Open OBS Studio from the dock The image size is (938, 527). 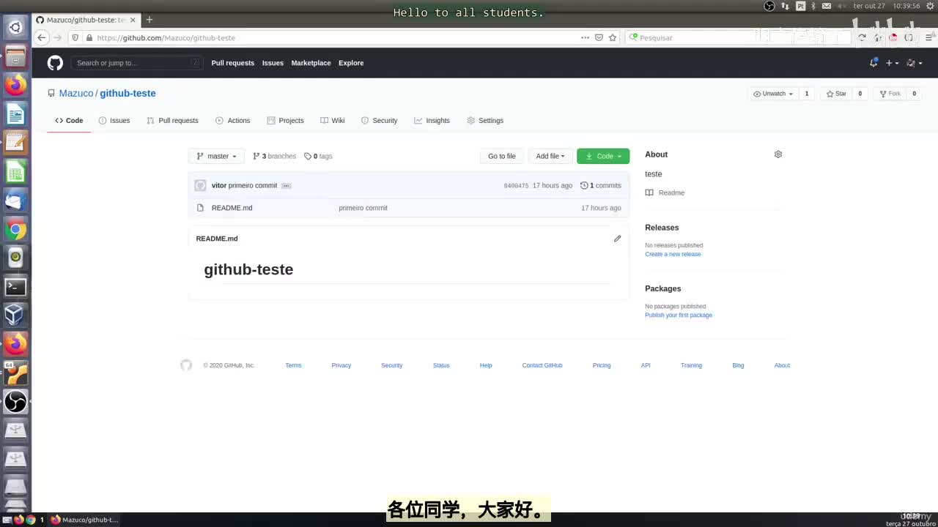pyautogui.click(x=15, y=401)
